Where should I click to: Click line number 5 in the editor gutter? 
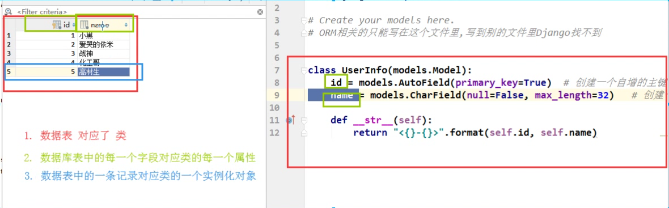point(276,45)
